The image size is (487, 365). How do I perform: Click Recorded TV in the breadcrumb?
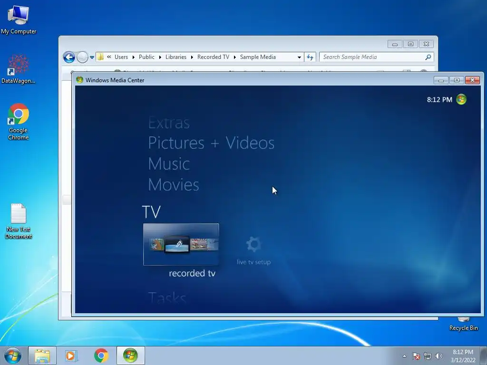pos(213,57)
